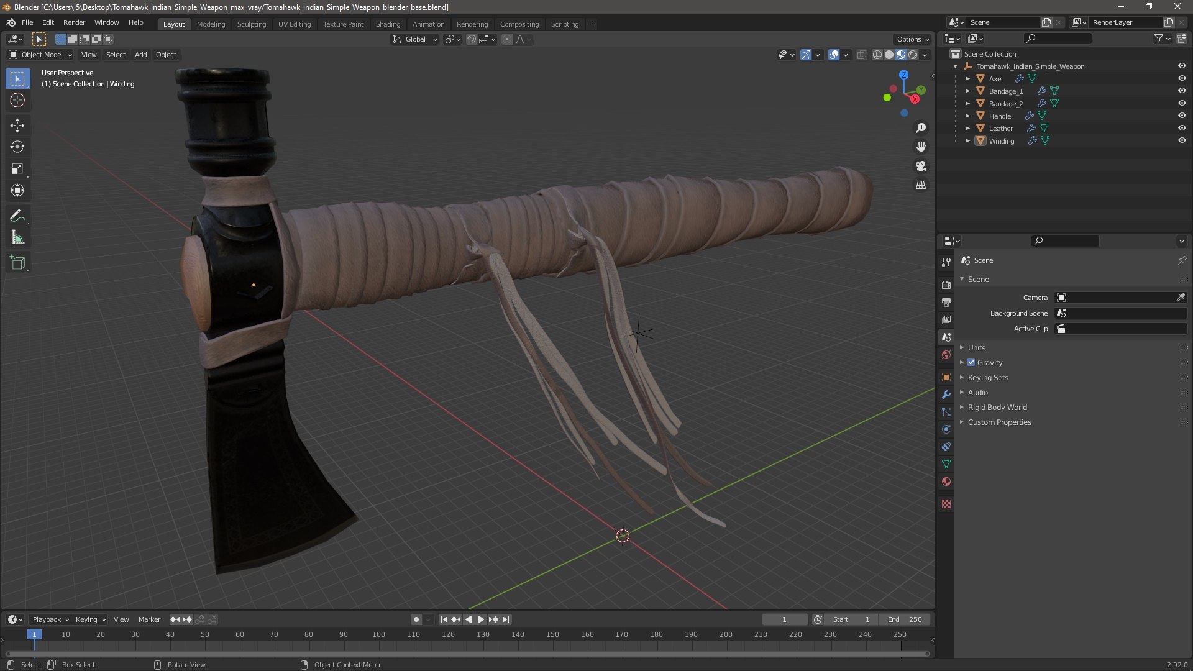1193x671 pixels.
Task: Activate the Rotate tool
Action: [x=17, y=147]
